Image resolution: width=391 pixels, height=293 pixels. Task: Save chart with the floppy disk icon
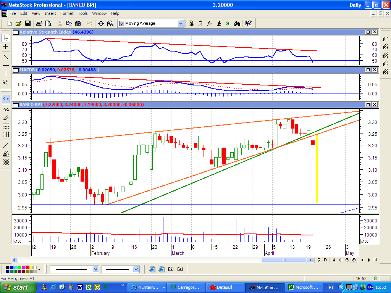27,23
